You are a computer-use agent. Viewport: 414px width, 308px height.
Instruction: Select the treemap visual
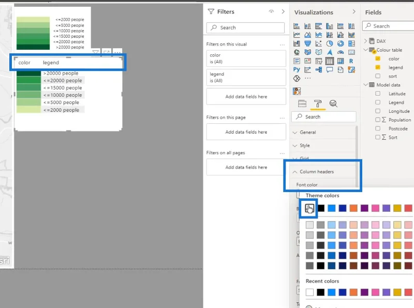(351, 43)
